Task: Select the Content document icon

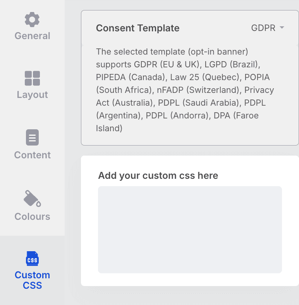Action: [x=32, y=137]
